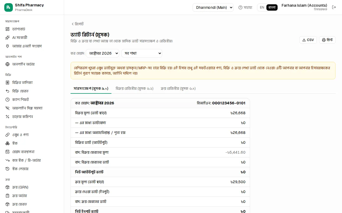Open ওষুধ ও পণ্য pill icon
Screen dimensions: 342x213
coord(7,135)
